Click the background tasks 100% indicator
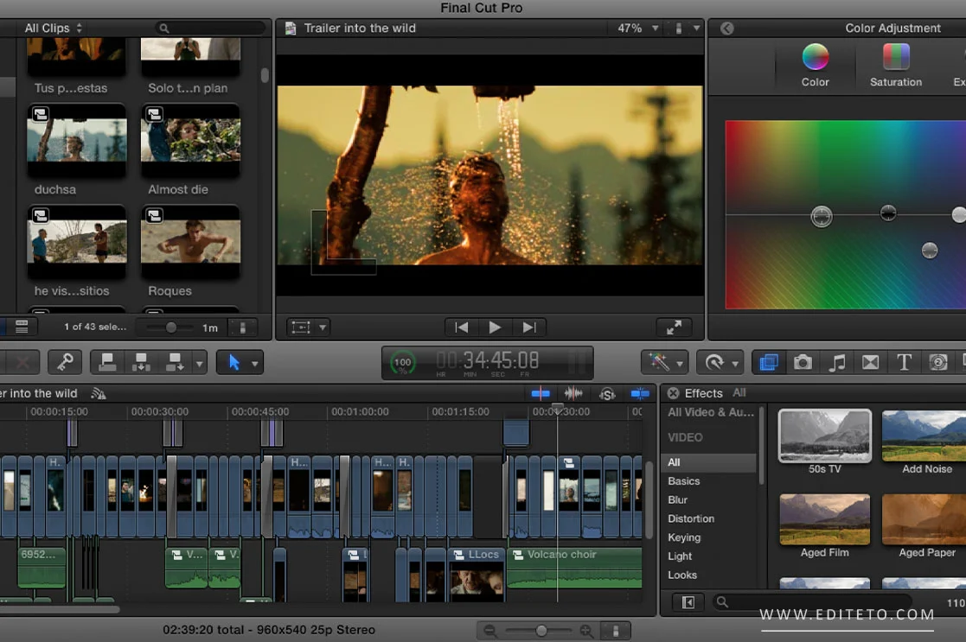The width and height of the screenshot is (966, 642). [x=402, y=363]
